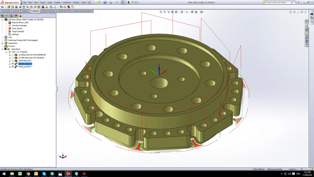Switch to the Sketch tab
This screenshot has width=314, height=177.
(25, 11)
